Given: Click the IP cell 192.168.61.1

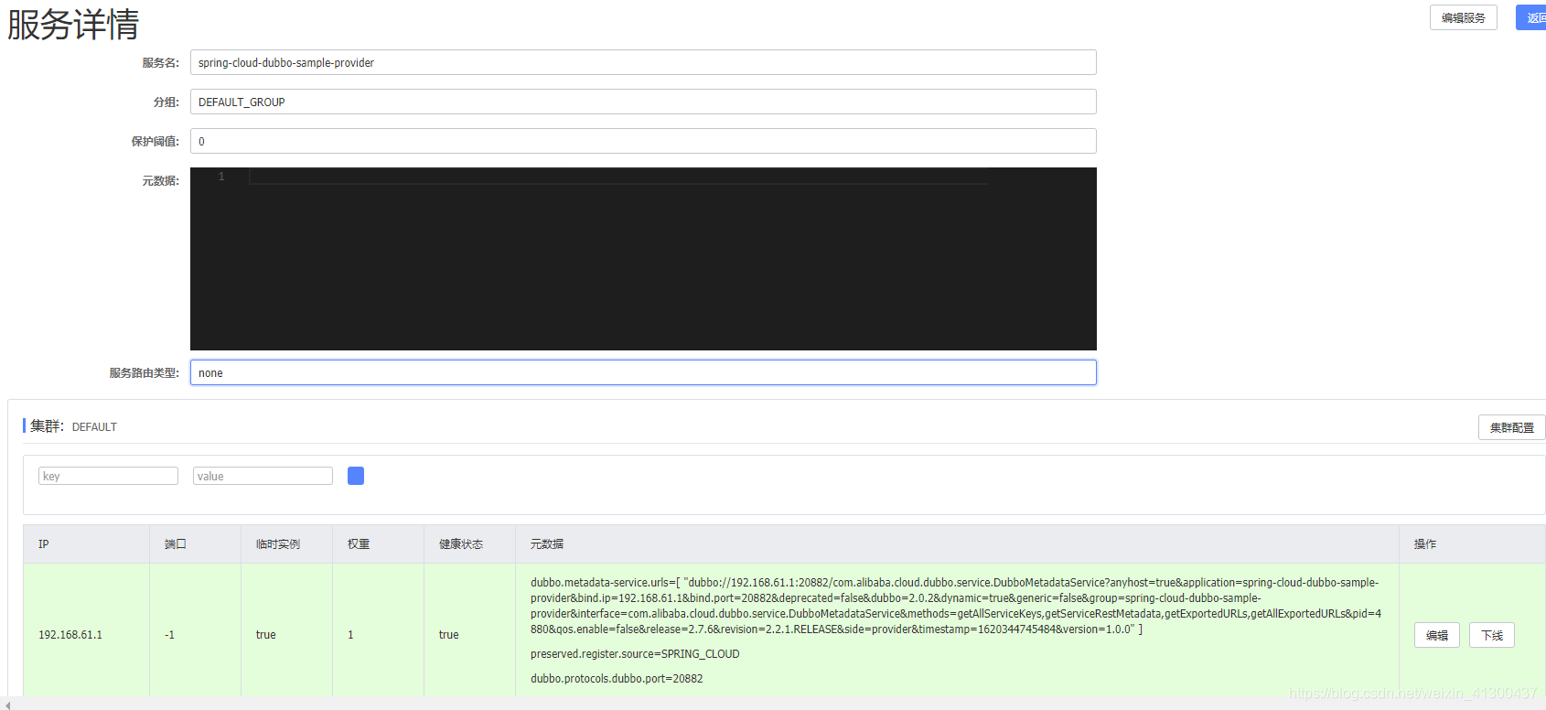Looking at the screenshot, I should pos(70,635).
